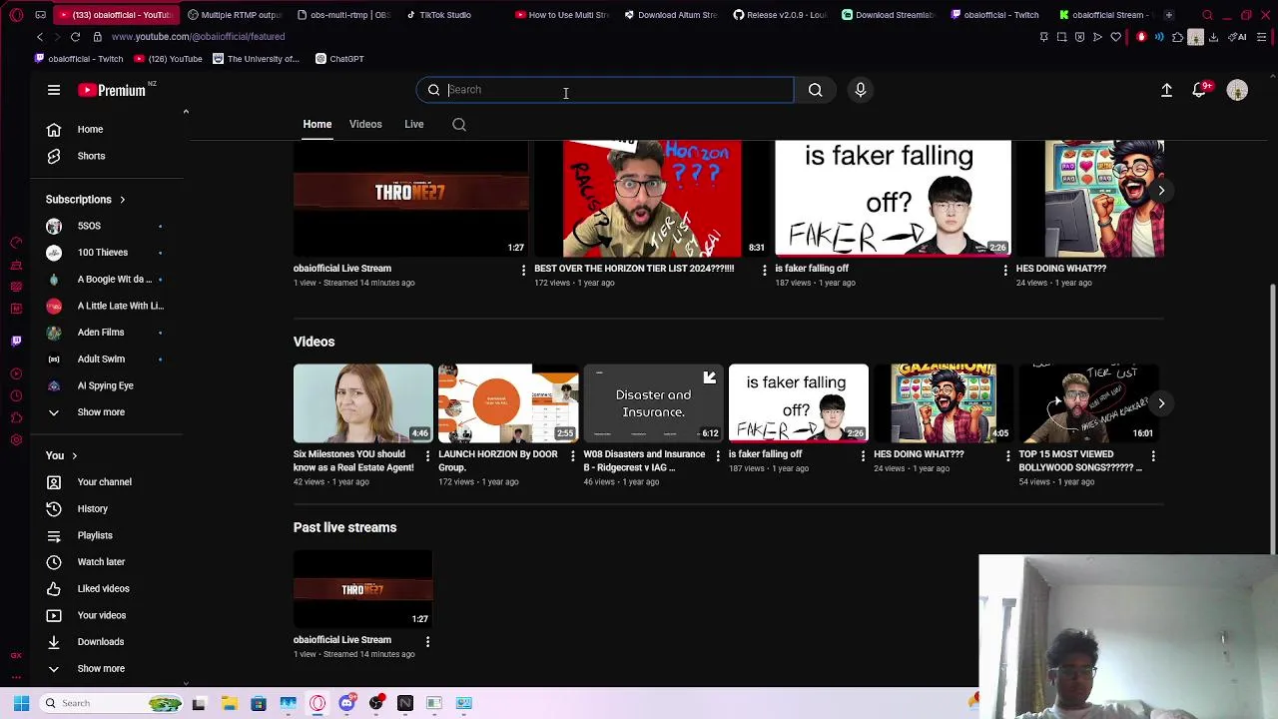Expand Subscriptions section header
Viewport: 1278px width, 719px height.
click(86, 200)
